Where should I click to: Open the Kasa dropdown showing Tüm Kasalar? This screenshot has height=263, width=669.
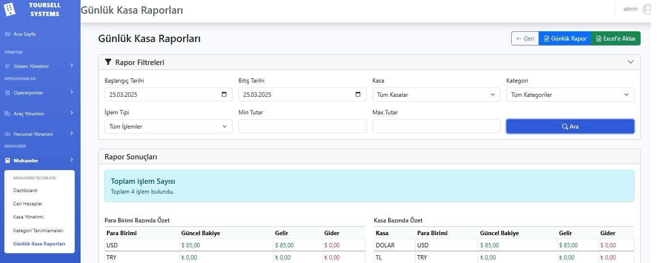click(436, 95)
